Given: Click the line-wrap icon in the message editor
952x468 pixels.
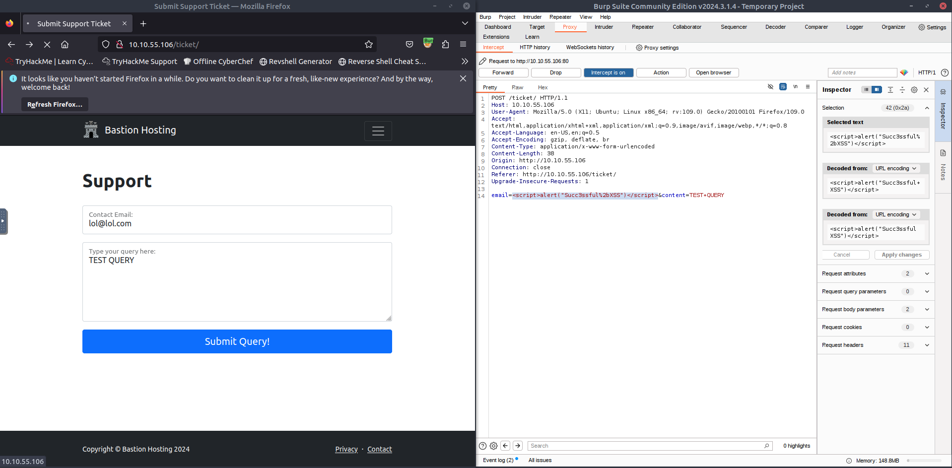Looking at the screenshot, I should 783,87.
